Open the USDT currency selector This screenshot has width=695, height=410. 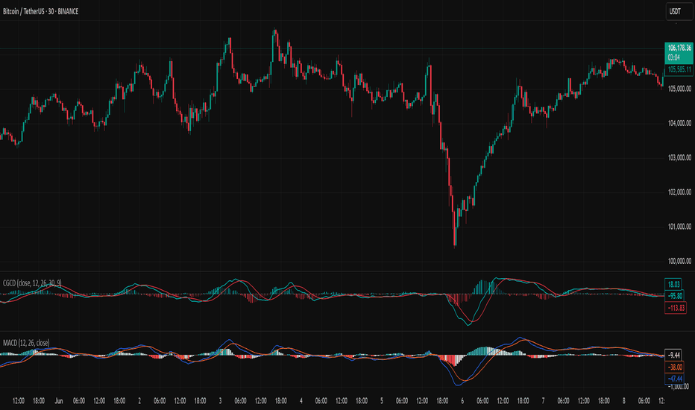coord(679,11)
